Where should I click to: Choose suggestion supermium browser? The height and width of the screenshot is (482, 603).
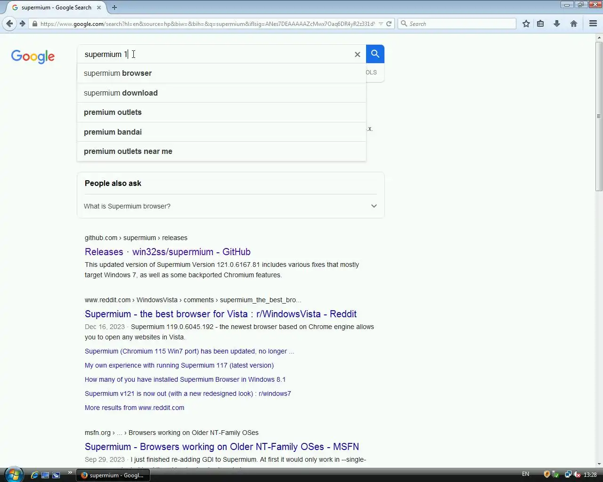click(221, 73)
